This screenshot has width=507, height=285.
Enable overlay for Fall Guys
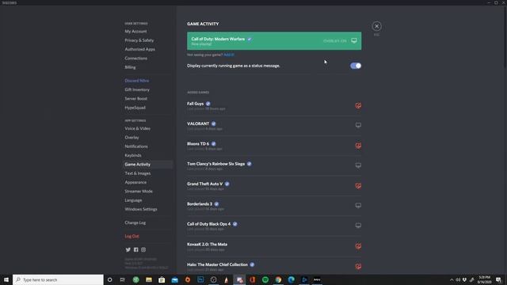coord(358,105)
